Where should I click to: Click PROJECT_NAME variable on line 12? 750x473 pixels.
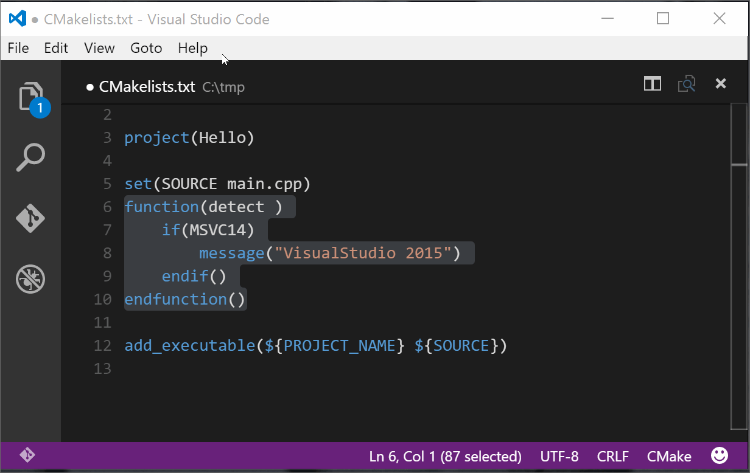339,345
